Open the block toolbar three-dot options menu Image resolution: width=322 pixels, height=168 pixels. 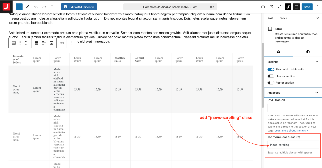click(x=72, y=43)
